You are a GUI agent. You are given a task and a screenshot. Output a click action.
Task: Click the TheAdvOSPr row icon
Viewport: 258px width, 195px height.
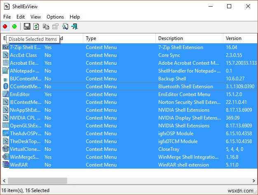[x=6, y=134]
